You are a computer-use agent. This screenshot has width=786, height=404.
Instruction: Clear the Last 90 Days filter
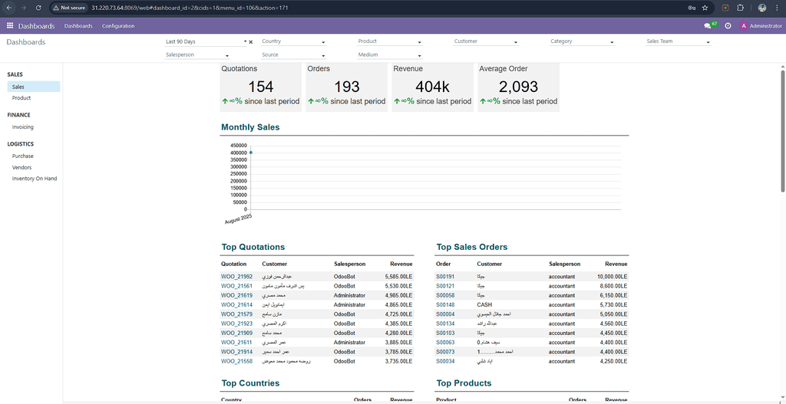(x=250, y=42)
